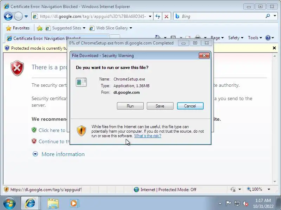The width and height of the screenshot is (281, 210).
Task: Click the Home icon in the command bar
Action: [x=158, y=37]
